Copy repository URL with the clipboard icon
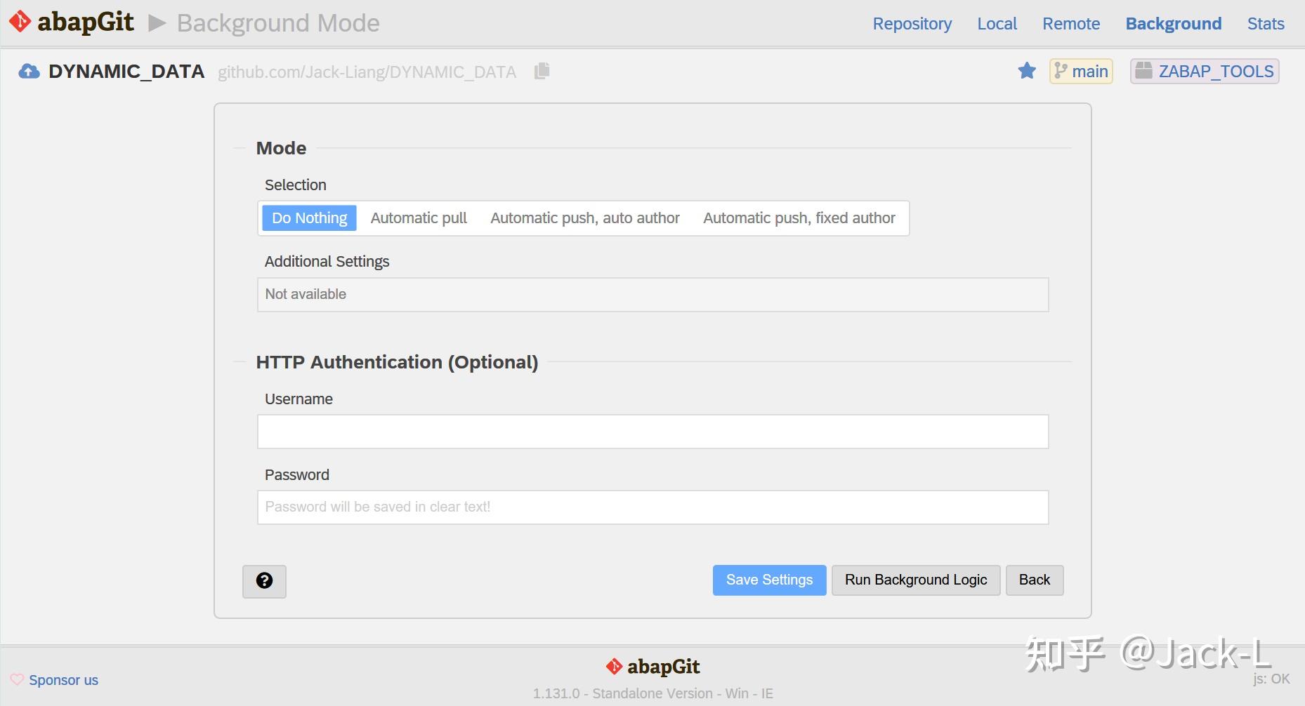 coord(542,71)
